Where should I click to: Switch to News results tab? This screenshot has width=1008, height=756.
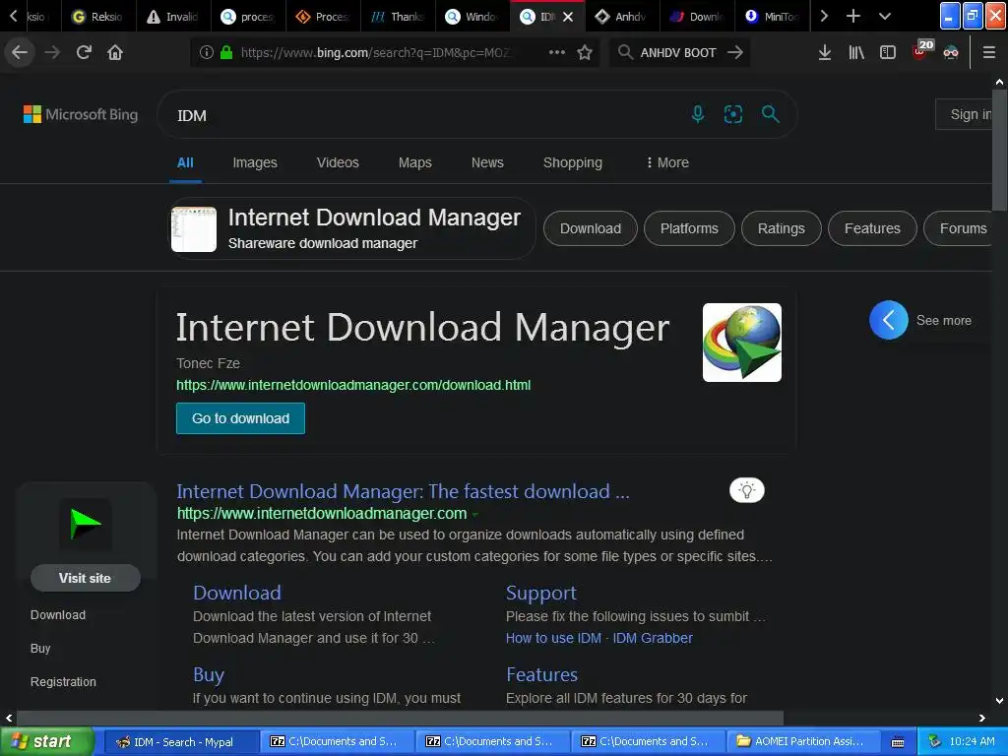pyautogui.click(x=487, y=162)
